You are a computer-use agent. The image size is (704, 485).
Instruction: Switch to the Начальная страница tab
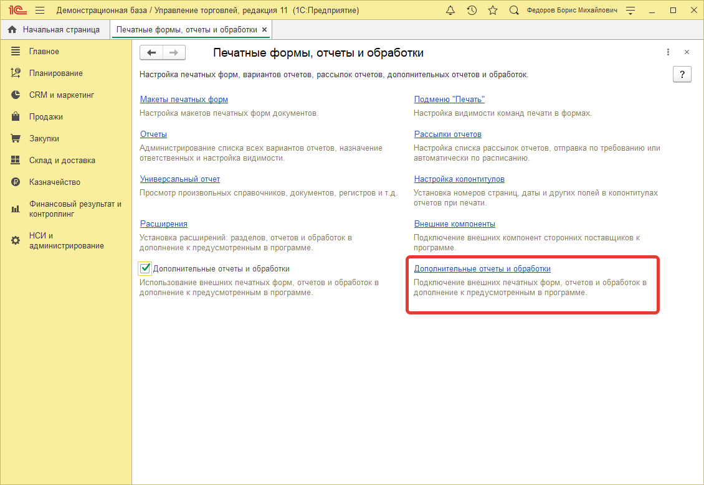click(x=55, y=29)
